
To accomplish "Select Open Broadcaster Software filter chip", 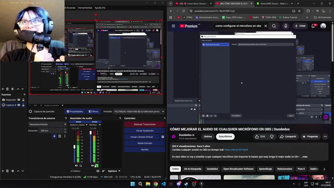I will pos(238,169).
